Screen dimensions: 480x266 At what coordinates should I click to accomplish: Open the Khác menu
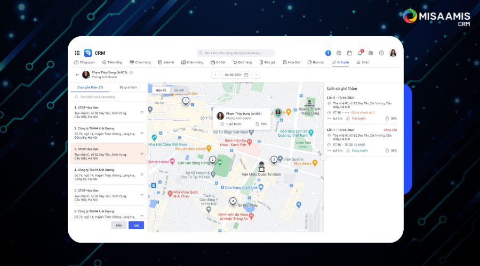pos(362,62)
